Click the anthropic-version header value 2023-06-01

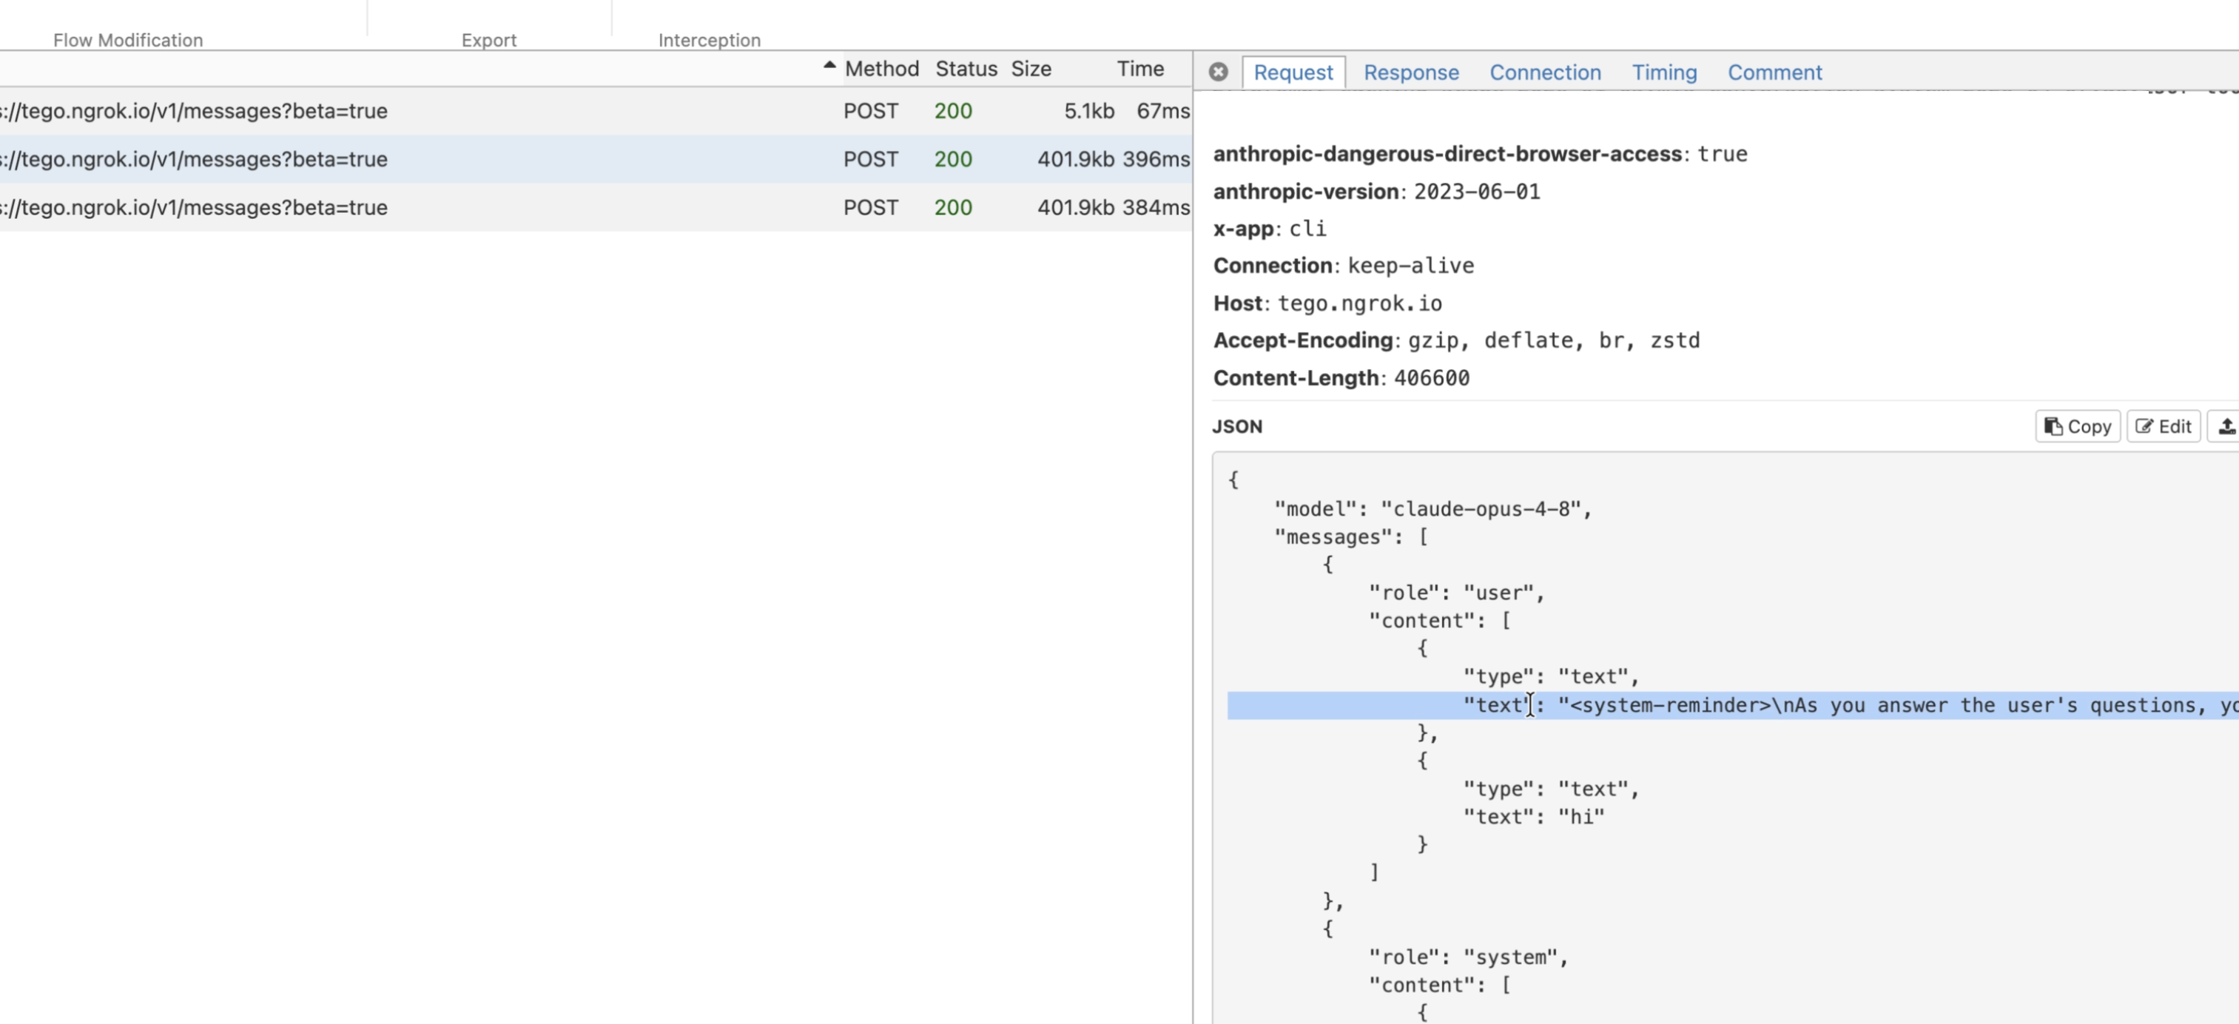1477,191
